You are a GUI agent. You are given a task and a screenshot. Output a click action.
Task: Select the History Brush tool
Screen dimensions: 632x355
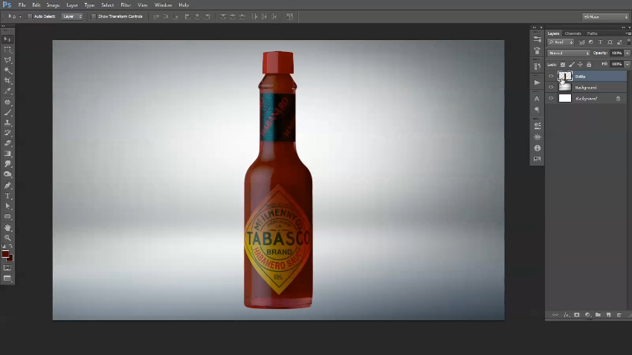pyautogui.click(x=7, y=133)
